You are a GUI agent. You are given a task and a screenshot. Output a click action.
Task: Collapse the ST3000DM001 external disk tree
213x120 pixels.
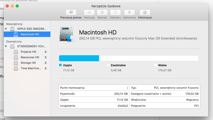6,46
